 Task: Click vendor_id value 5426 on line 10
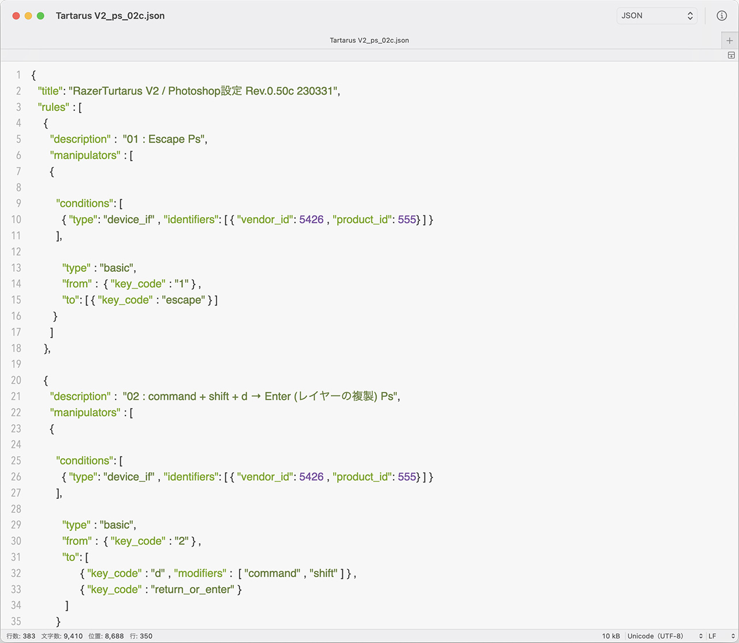pyautogui.click(x=311, y=219)
